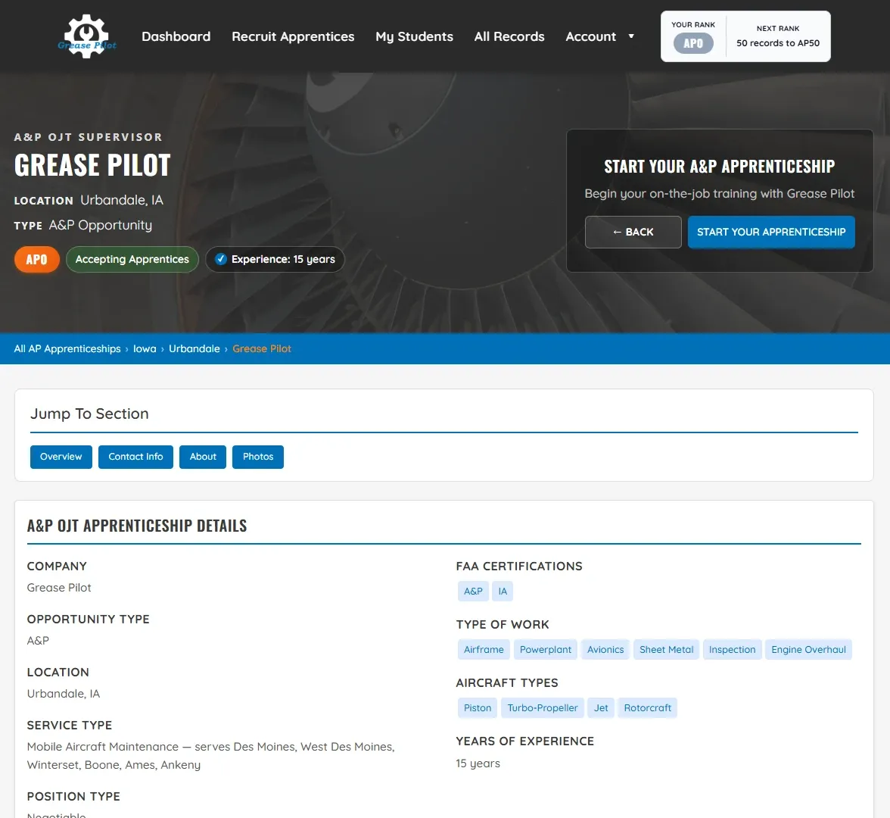Click the 'Mobile Aircraft Maintenance' service description

(210, 756)
